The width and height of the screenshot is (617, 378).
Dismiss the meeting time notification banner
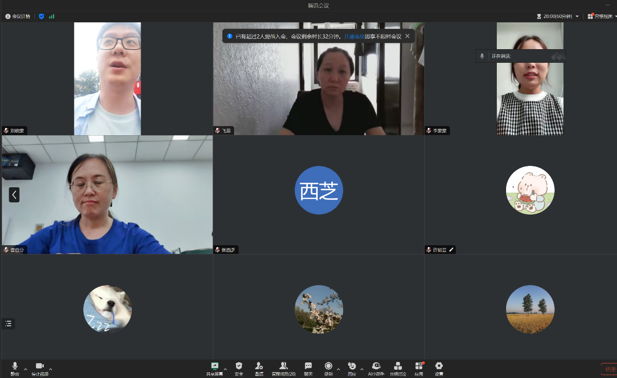coord(407,36)
